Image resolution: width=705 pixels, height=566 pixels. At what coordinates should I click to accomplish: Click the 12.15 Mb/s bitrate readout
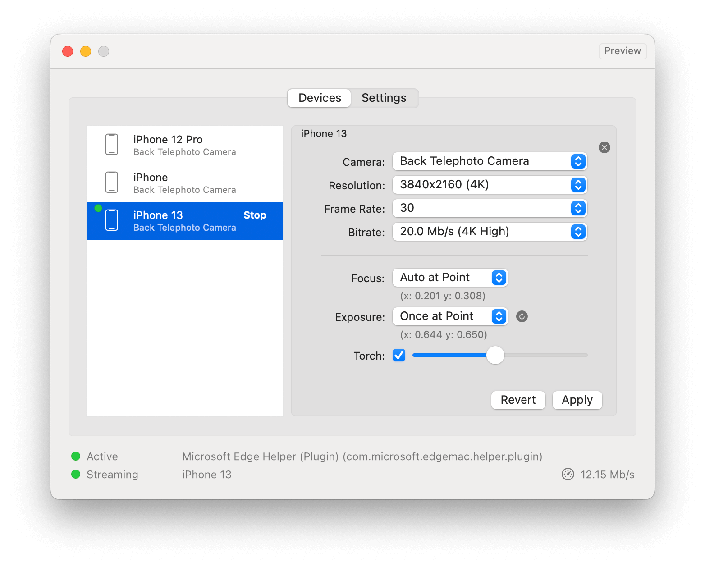[x=607, y=475]
